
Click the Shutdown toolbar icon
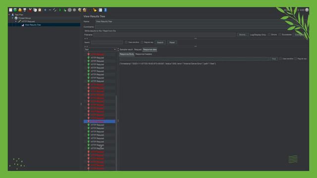[x=74, y=10]
